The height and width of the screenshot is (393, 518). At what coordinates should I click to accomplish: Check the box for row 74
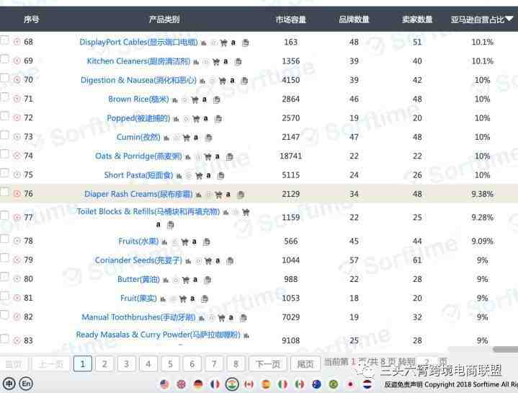[x=4, y=154]
